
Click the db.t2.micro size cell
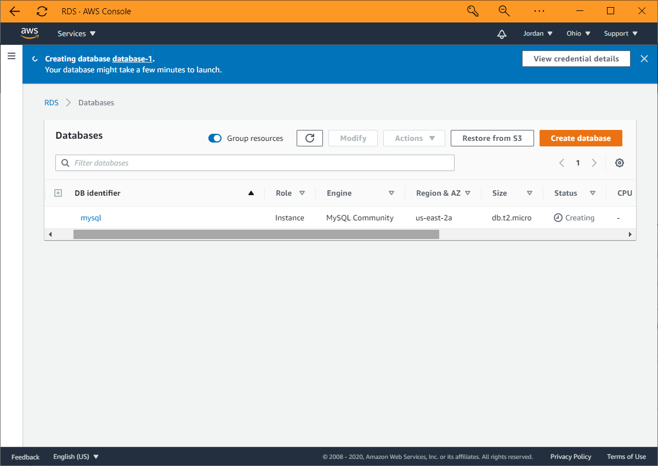pyautogui.click(x=512, y=218)
